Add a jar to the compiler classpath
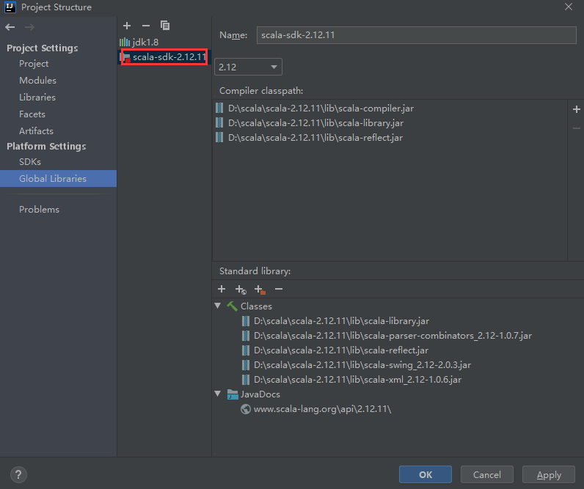The image size is (584, 489). pos(577,109)
